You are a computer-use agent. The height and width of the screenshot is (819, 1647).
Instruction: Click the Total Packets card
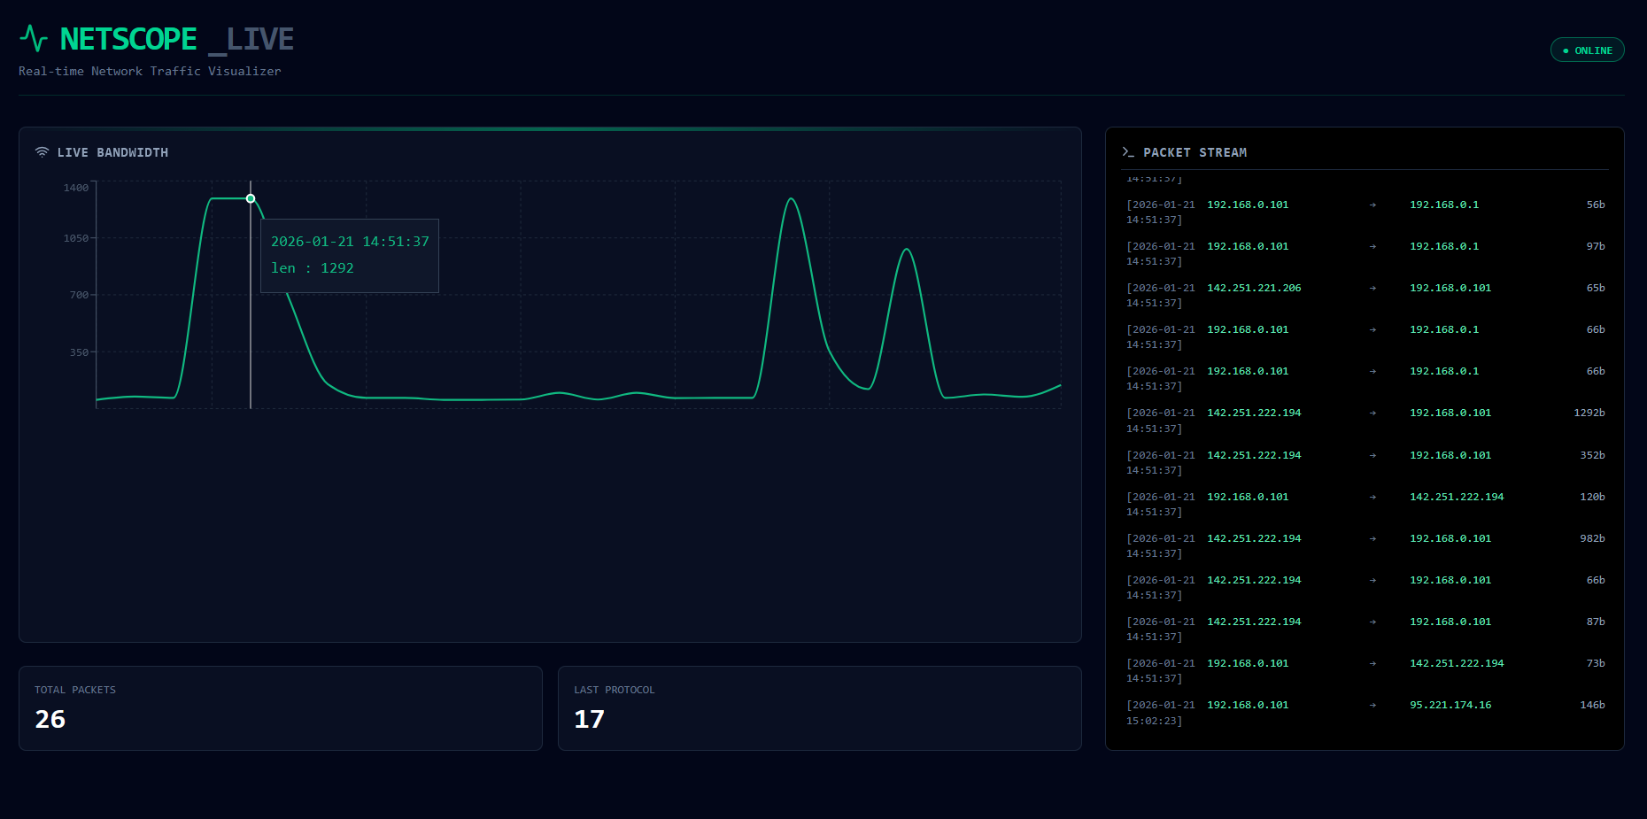280,707
